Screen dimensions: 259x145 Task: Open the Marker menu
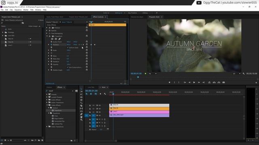click(x=26, y=10)
